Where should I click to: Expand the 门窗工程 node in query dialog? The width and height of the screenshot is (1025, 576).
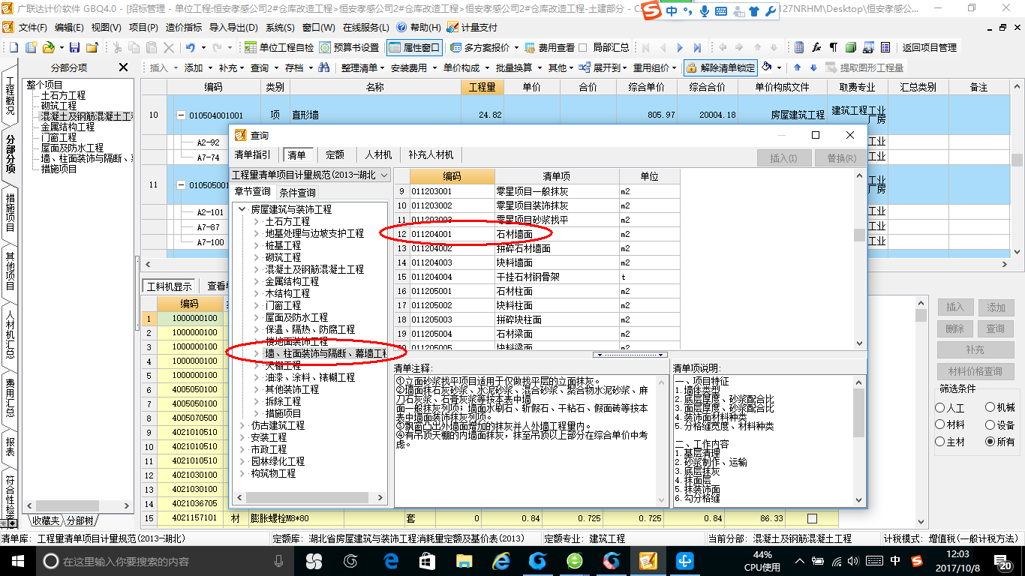[x=257, y=305]
